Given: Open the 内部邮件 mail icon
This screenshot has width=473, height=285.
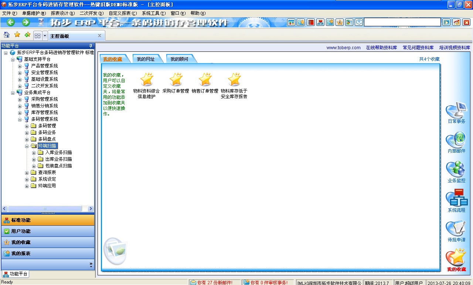Looking at the screenshot, I should coord(456,141).
